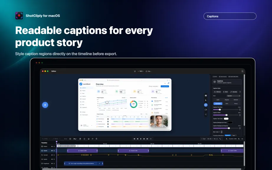Lock the Zoom track
272x170 pixels.
(x=54, y=151)
